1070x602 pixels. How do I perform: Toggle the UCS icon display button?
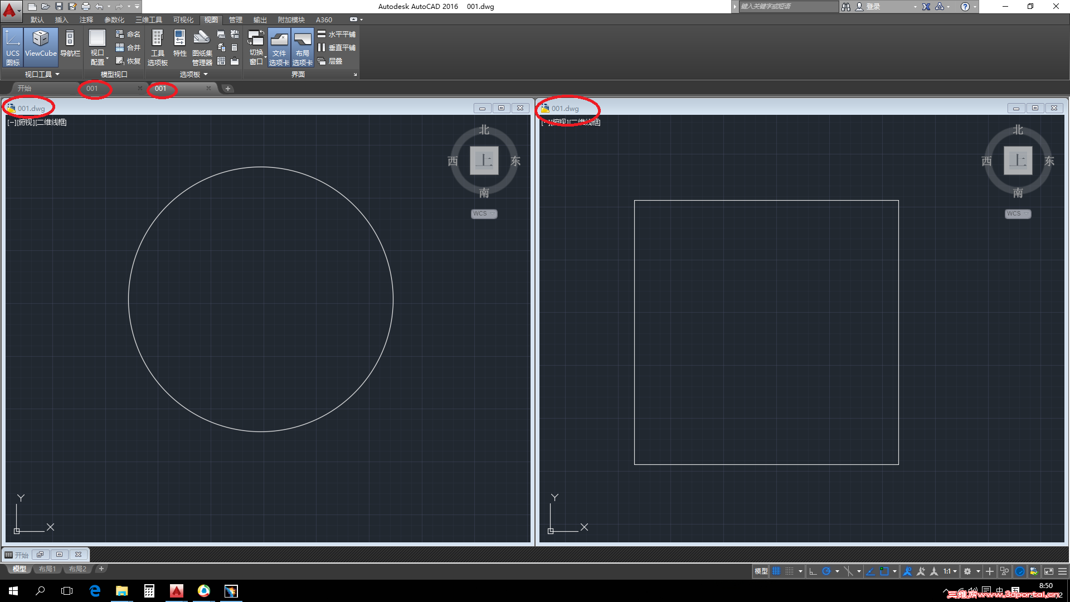pos(12,47)
